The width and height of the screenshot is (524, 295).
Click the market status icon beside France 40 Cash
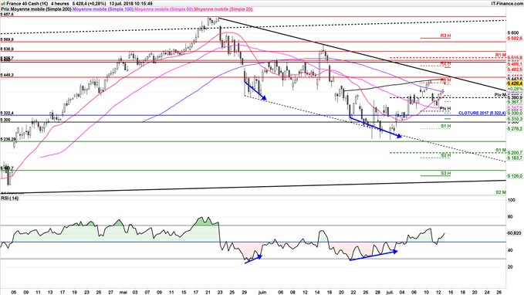(3, 4)
